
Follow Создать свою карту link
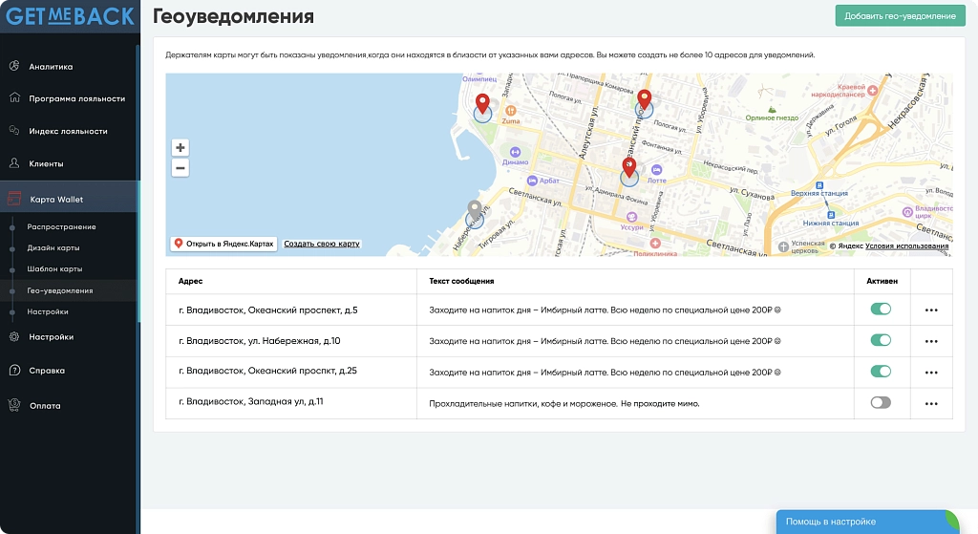(322, 244)
